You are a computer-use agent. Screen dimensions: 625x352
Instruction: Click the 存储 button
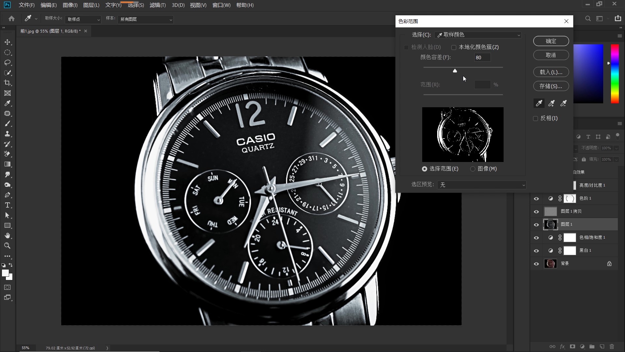551,86
